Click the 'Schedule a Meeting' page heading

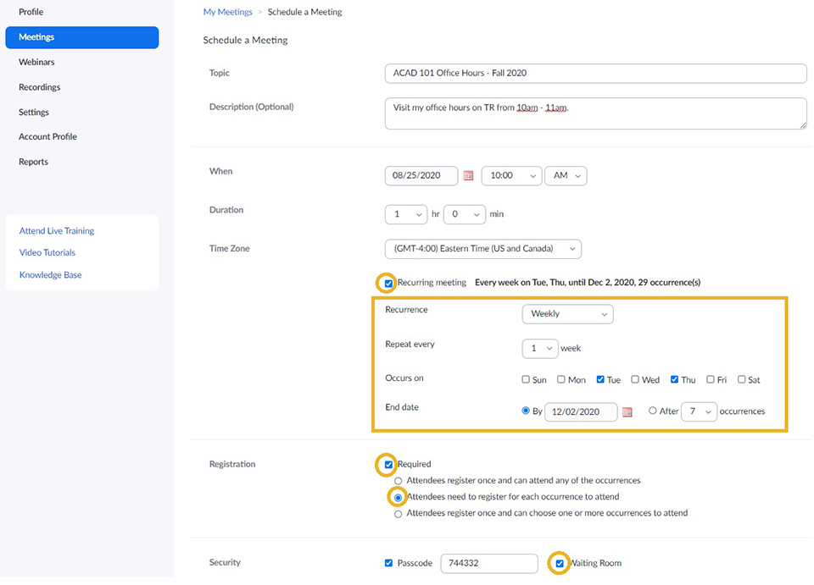pos(245,41)
